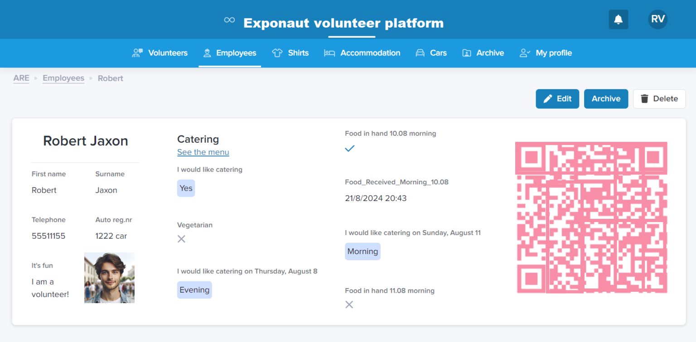Click the Delete button label
Viewport: 696px width, 342px height.
(665, 99)
